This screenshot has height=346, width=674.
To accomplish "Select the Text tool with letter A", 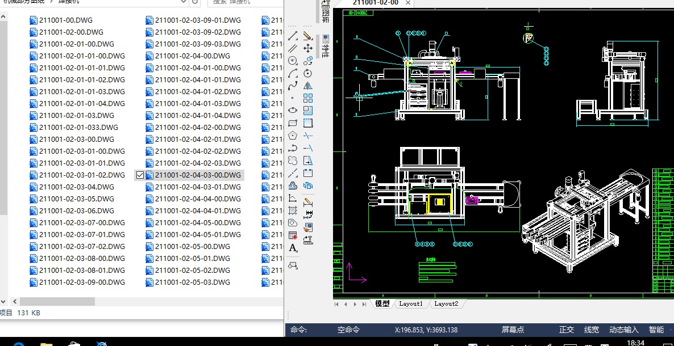I will 293,248.
